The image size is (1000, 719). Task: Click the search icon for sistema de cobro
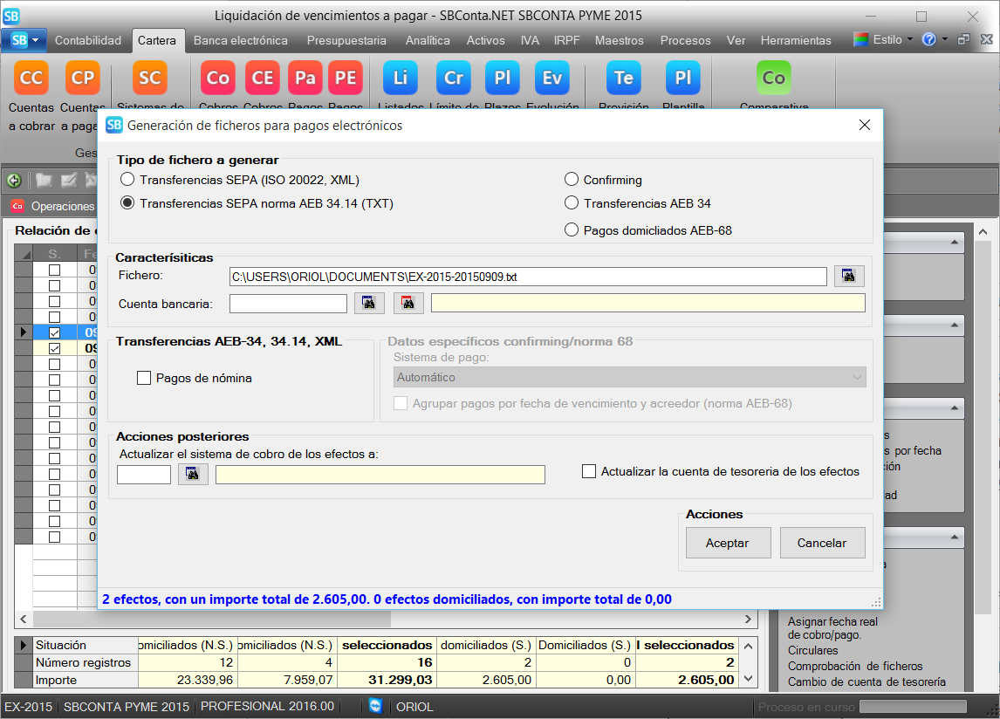pos(193,474)
